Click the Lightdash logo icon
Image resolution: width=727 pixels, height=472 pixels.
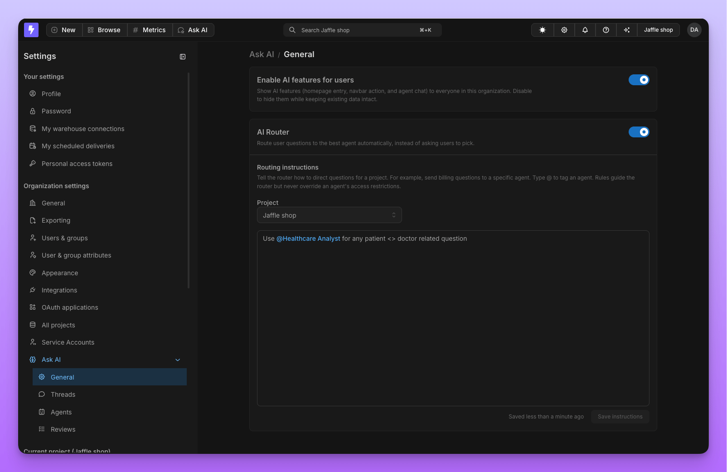(31, 30)
